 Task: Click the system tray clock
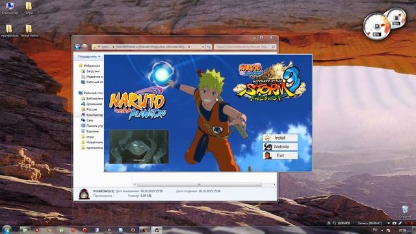click(x=402, y=230)
